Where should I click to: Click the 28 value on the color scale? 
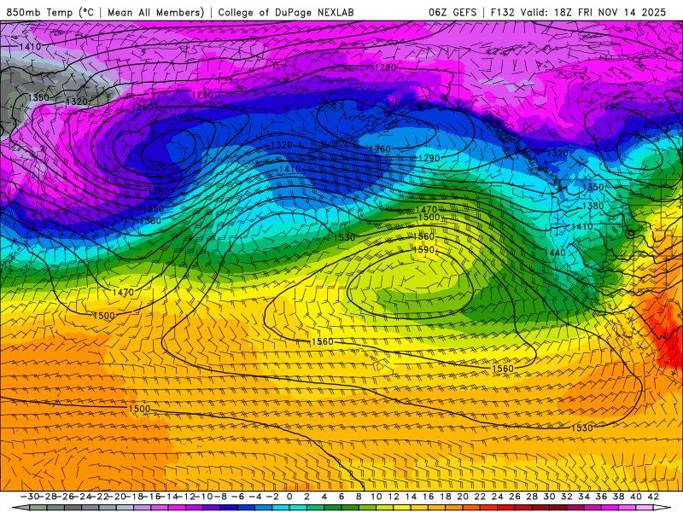tap(532, 497)
